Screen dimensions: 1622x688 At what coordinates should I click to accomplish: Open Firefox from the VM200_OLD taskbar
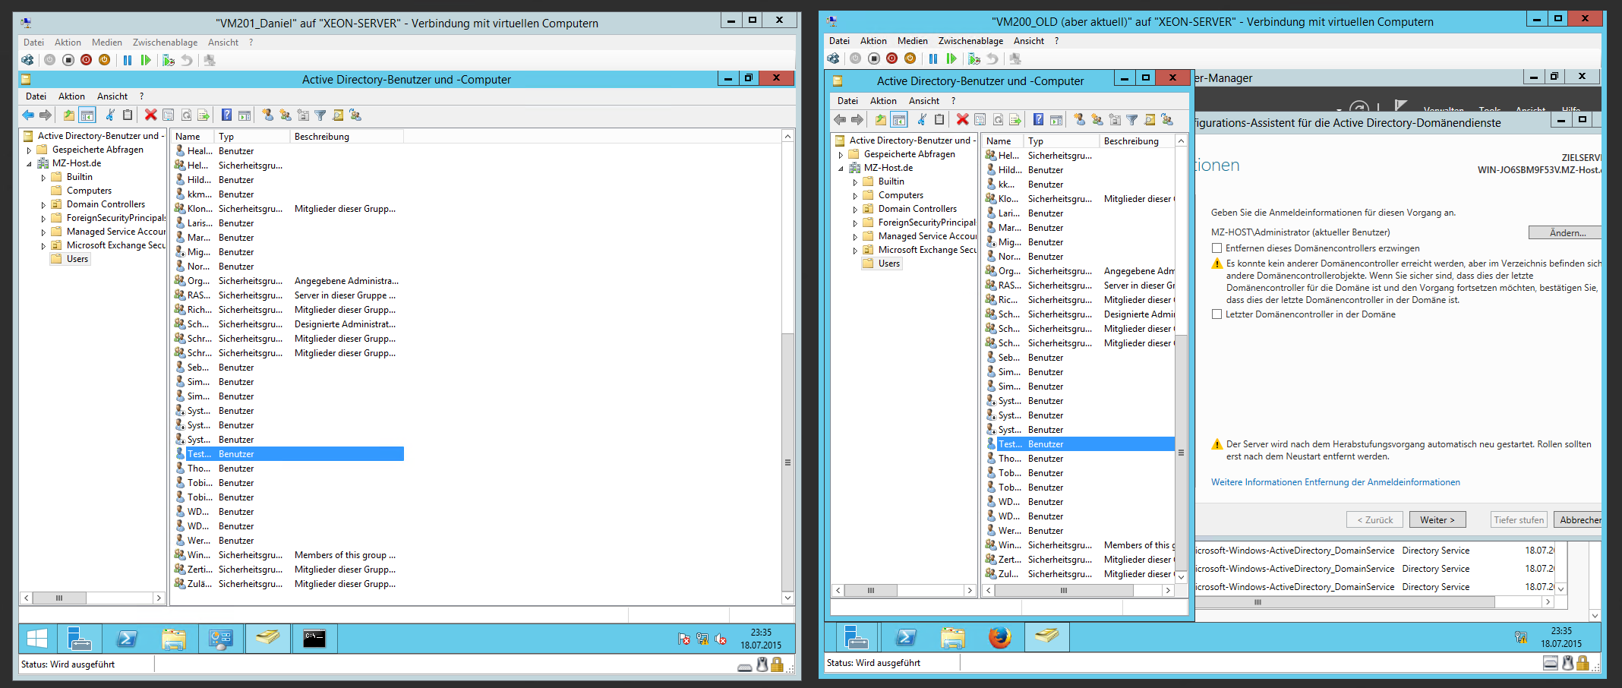click(999, 637)
